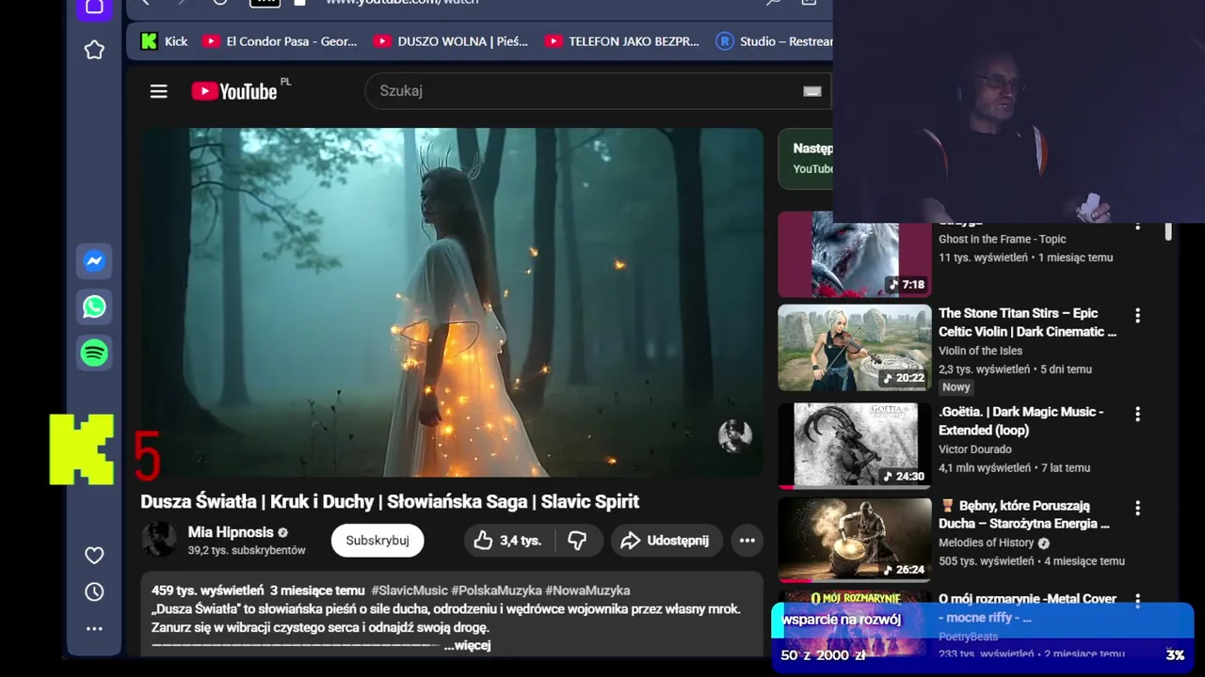
Task: Open the Ghost in the Frame video thumbnail
Action: tap(855, 254)
